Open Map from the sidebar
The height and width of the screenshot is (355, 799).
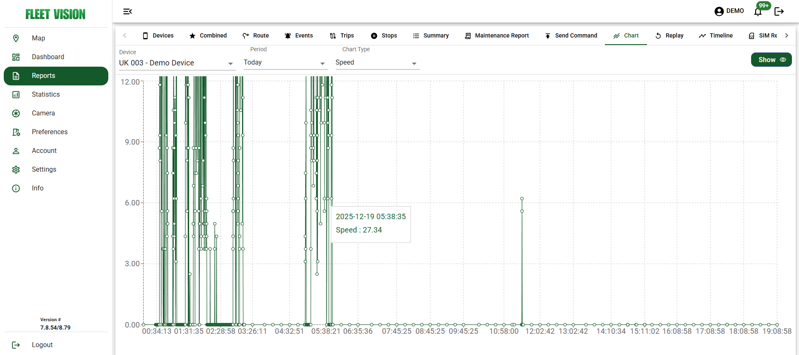(38, 38)
